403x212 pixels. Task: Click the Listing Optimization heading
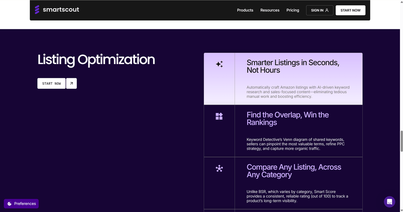tap(96, 59)
